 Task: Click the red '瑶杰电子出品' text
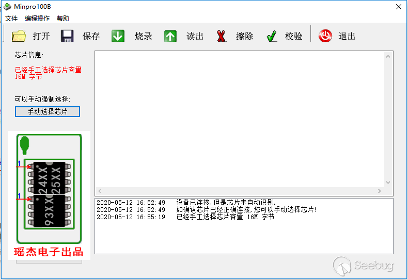(x=49, y=252)
